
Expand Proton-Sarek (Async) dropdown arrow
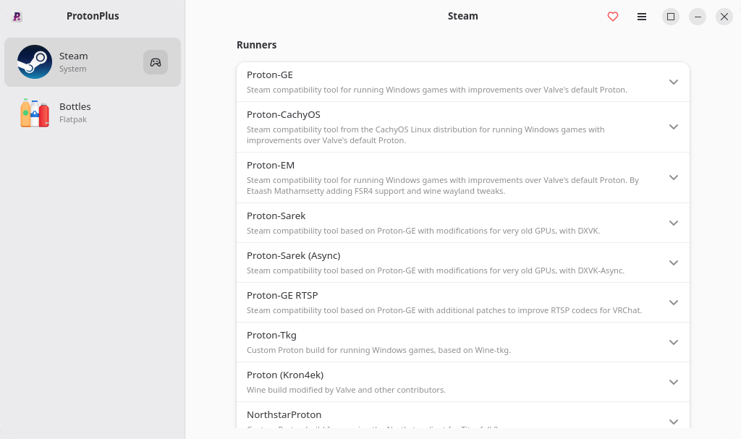[674, 263]
